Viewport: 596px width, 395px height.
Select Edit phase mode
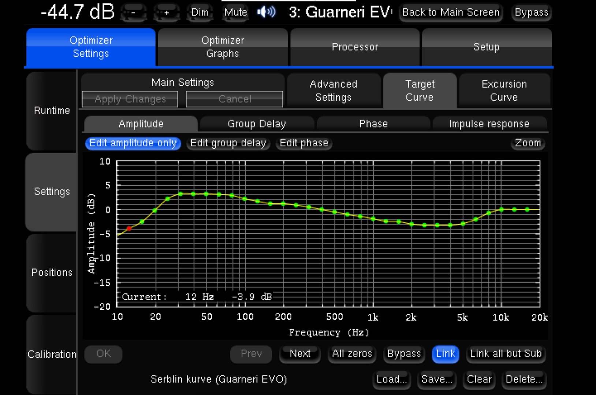click(x=304, y=143)
